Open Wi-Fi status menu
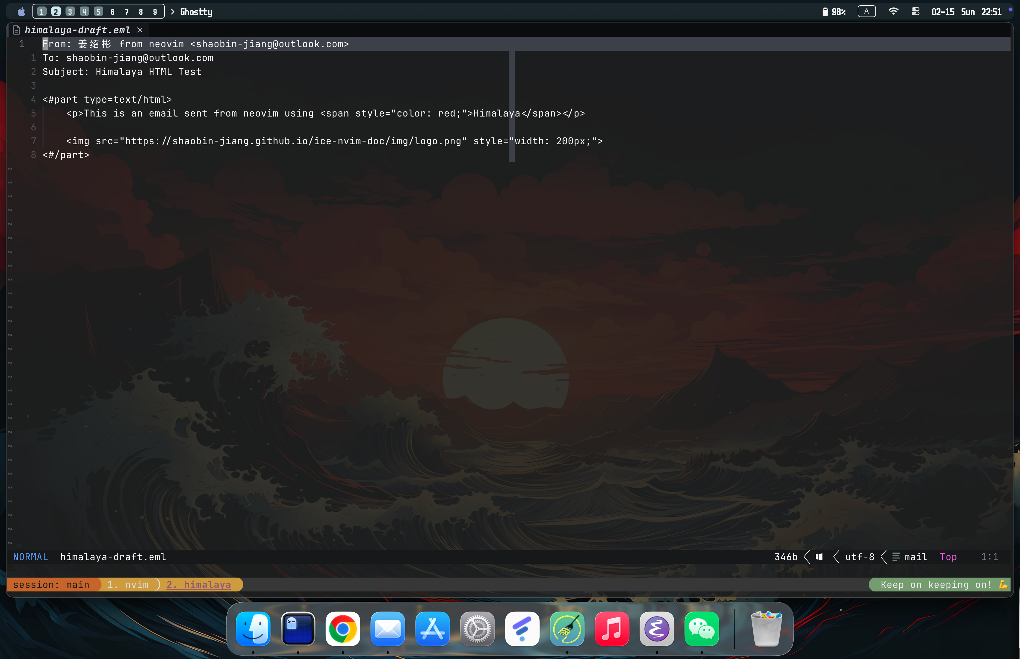Screen dimensions: 1020x659 click(893, 12)
